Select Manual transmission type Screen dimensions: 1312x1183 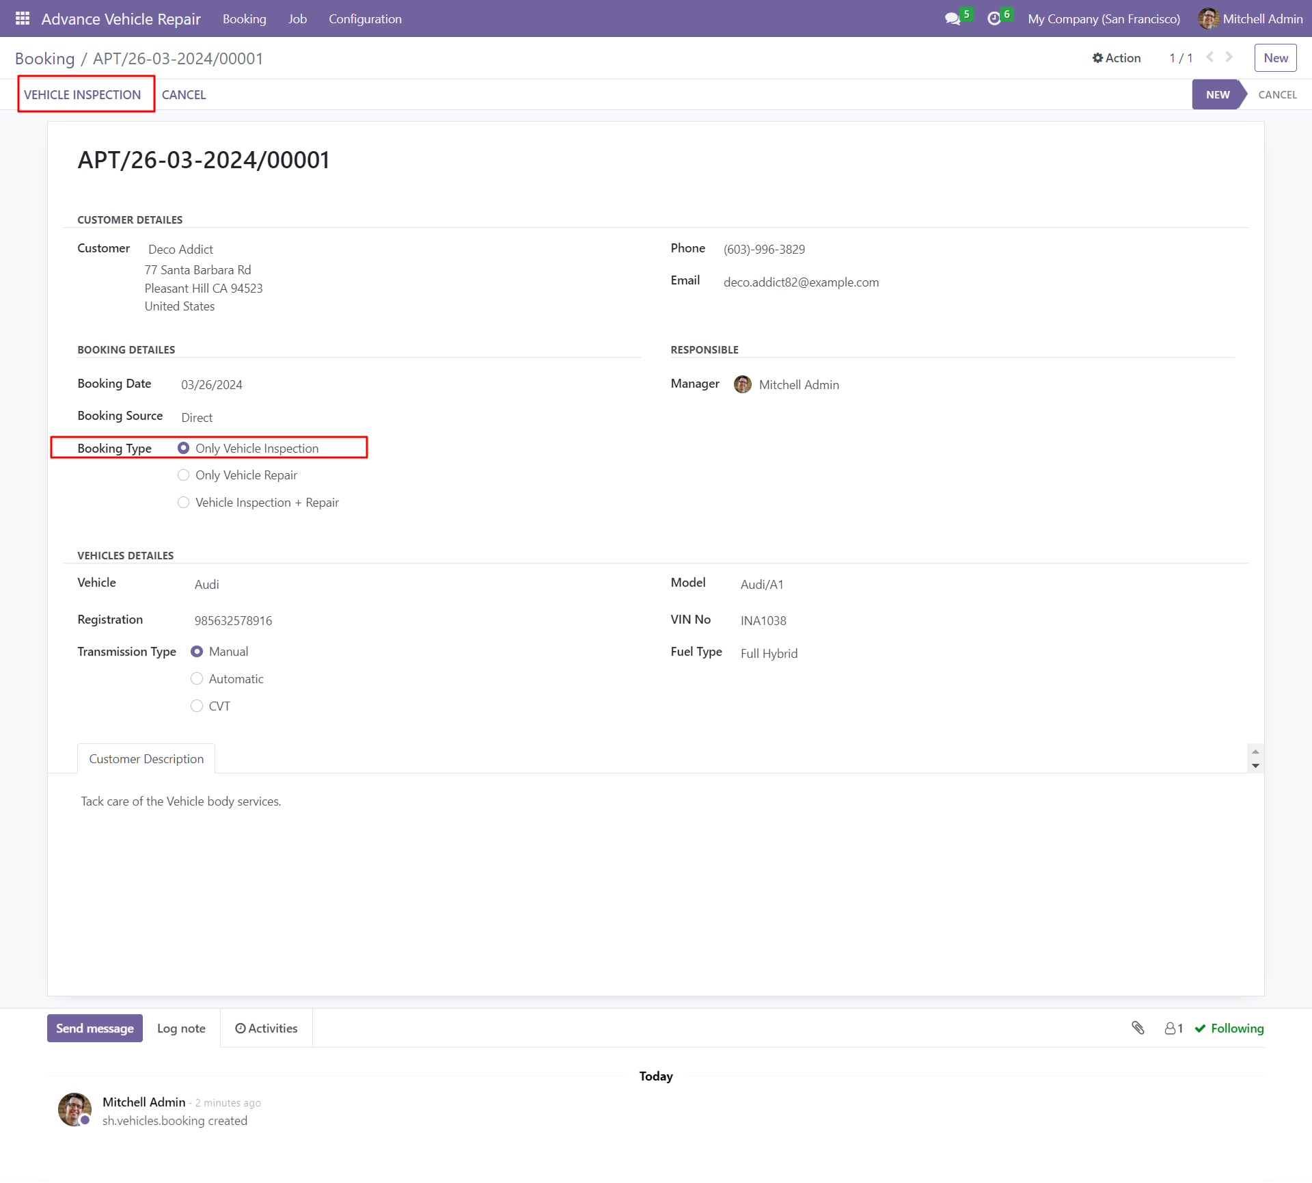point(197,652)
